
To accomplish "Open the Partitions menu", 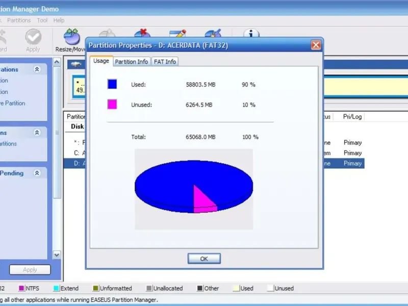I will (19, 20).
